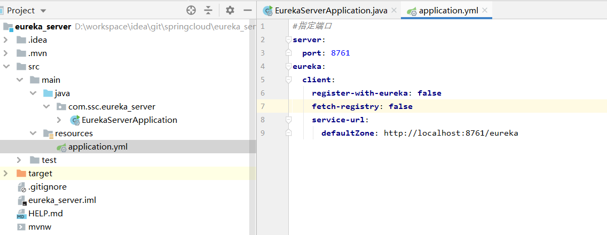
Task: Collapse the main folder
Action: [x=19, y=80]
